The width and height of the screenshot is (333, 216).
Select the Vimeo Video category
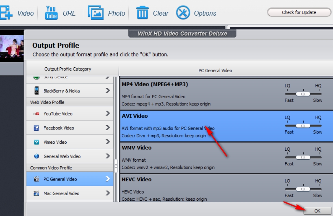point(70,142)
